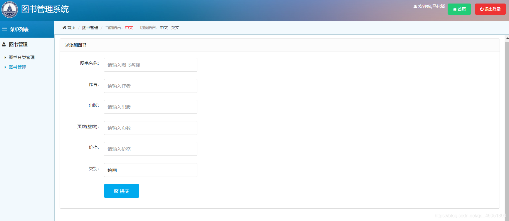509x221 pixels.
Task: Click the 页数(整数): label
Action: (x=88, y=127)
